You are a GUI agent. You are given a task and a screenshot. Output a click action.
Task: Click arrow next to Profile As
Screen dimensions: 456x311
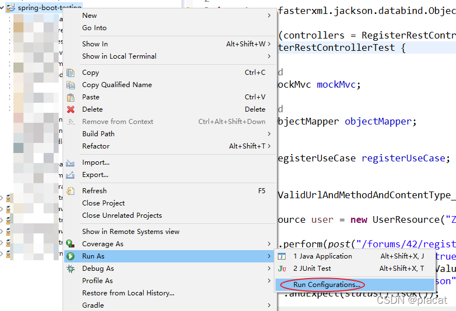(x=269, y=281)
